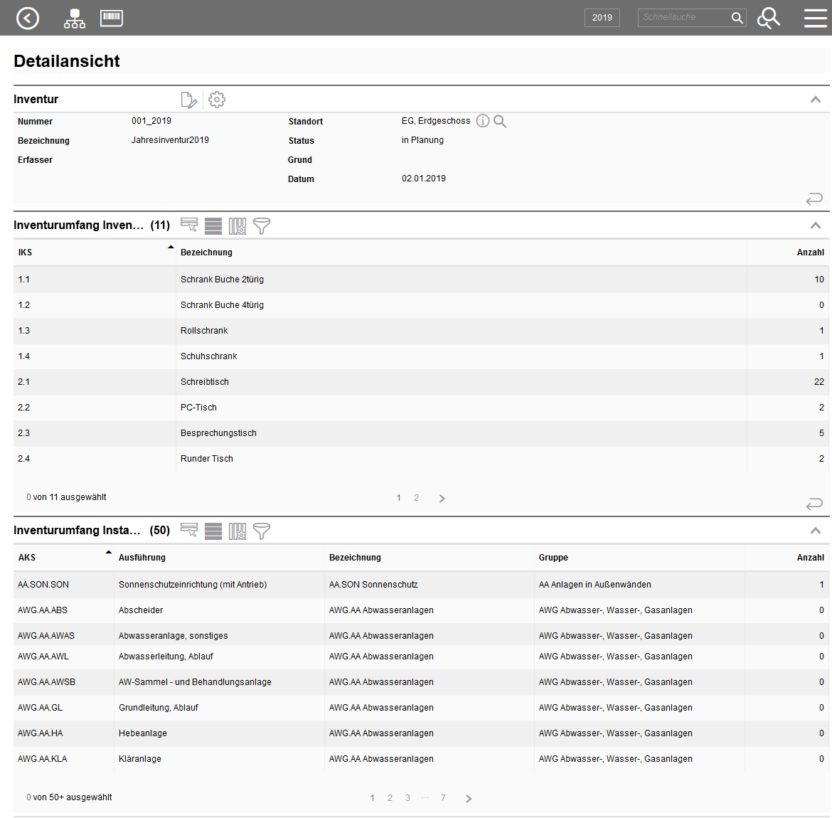Open the hierarchy tree icon
The width and height of the screenshot is (832, 818).
pyautogui.click(x=75, y=18)
